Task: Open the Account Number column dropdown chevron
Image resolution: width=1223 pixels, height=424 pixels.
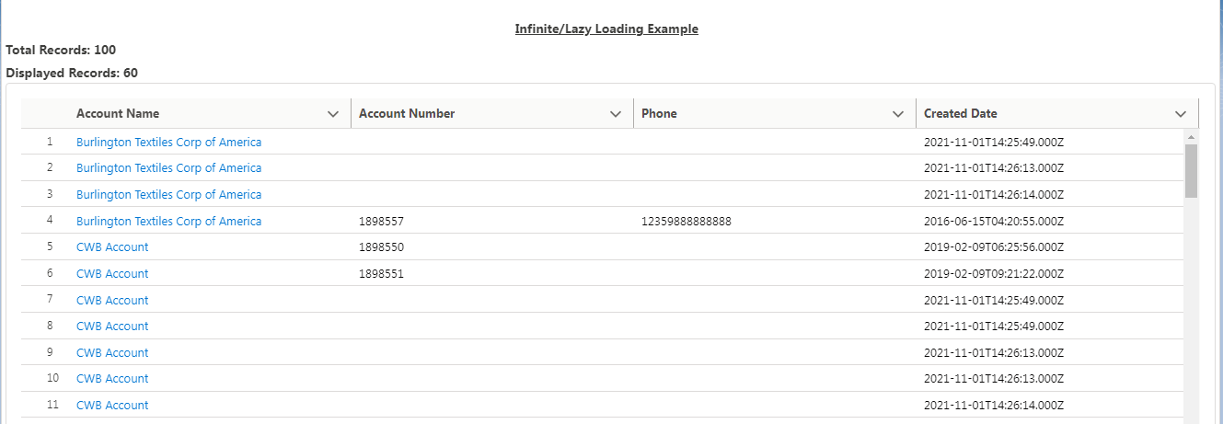Action: tap(616, 114)
